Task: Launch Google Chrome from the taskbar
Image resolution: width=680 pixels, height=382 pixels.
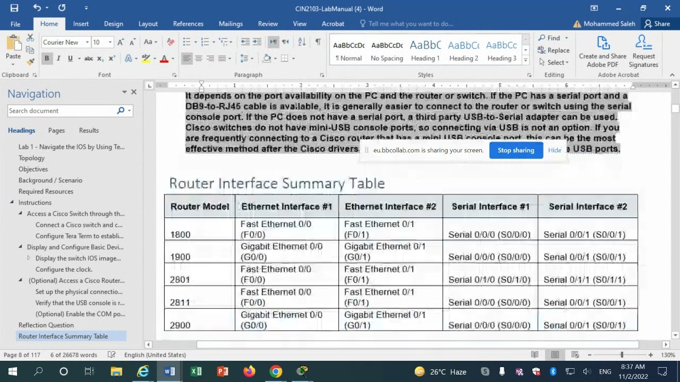Action: point(276,371)
